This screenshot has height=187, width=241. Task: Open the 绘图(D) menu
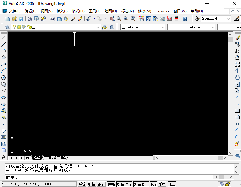click(x=110, y=11)
